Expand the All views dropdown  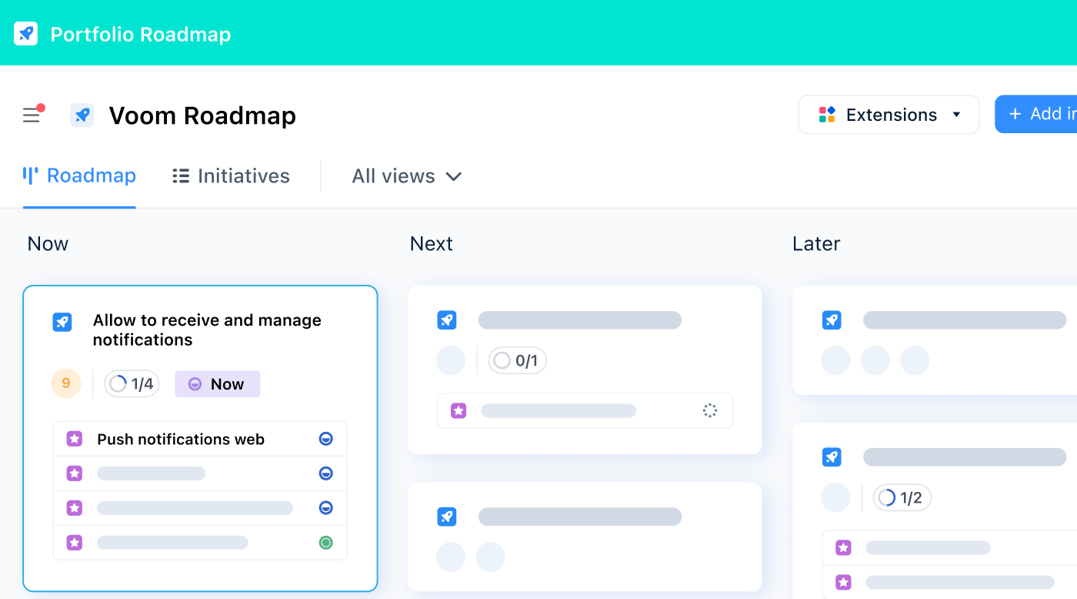(x=406, y=176)
